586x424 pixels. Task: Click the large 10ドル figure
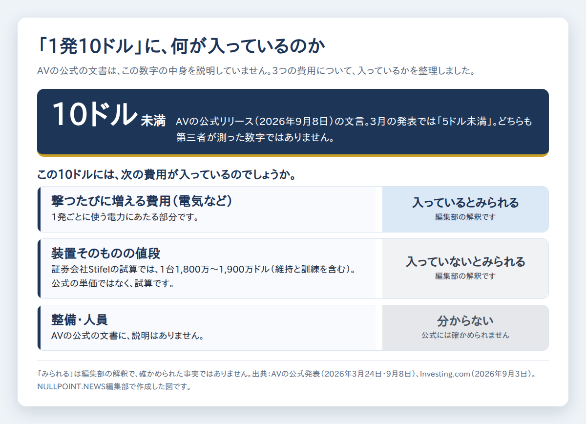(95, 114)
